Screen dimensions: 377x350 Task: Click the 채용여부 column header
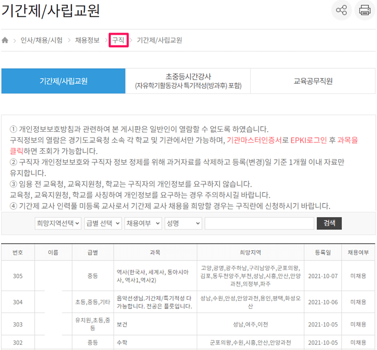tap(358, 252)
